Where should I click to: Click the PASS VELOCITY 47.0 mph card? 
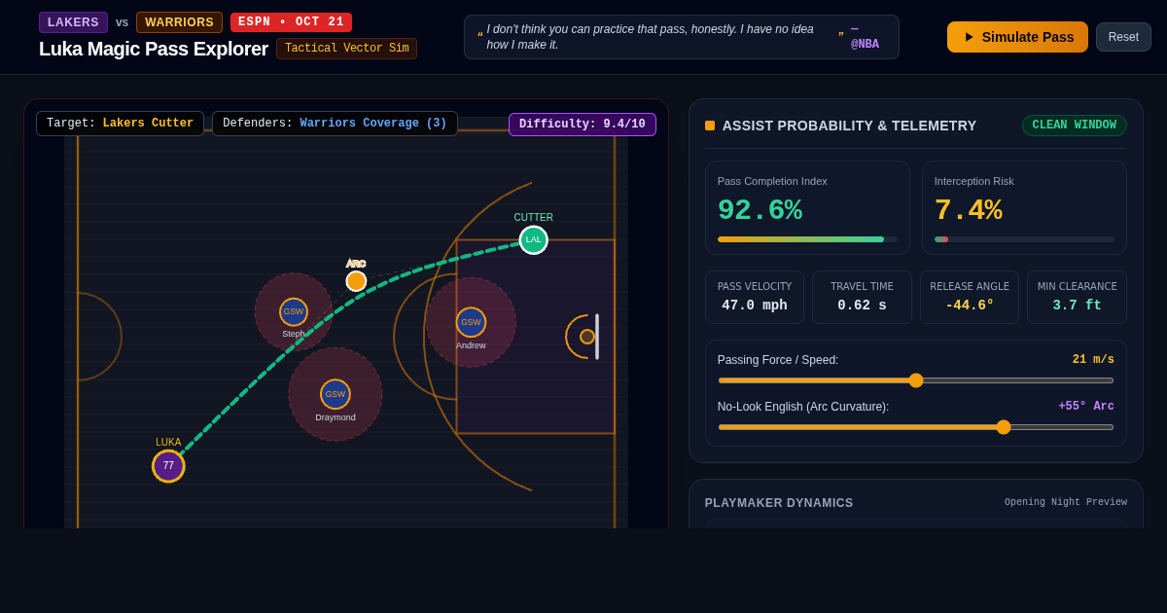coord(755,297)
